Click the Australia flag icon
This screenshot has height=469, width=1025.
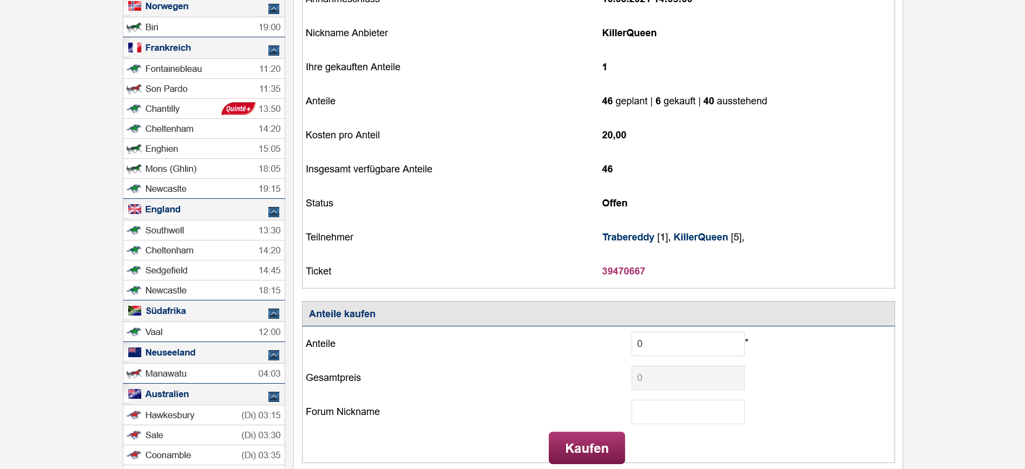pos(134,394)
